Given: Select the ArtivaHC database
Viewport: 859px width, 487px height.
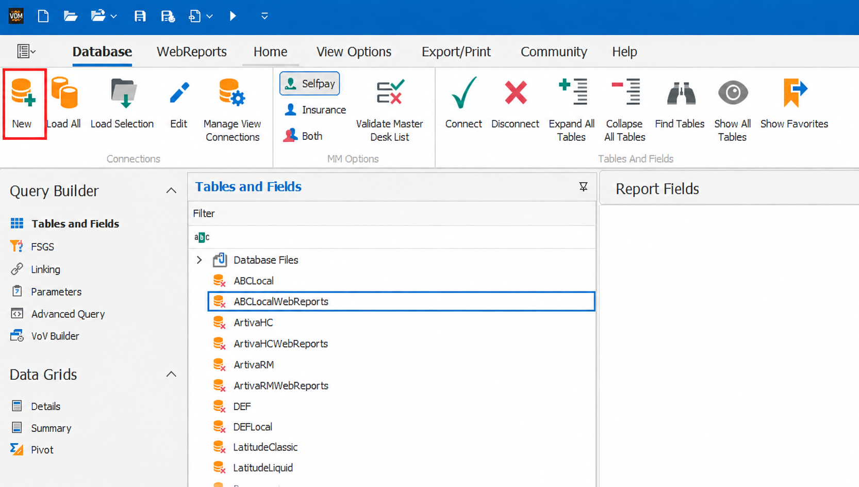Looking at the screenshot, I should coord(253,322).
